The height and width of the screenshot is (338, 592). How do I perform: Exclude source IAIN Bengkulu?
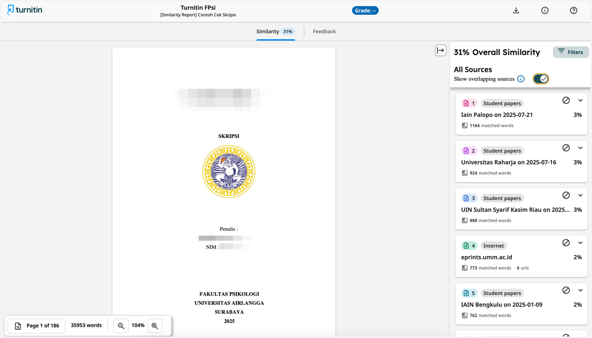(x=566, y=290)
